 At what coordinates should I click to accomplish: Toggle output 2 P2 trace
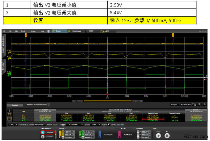coord(83,137)
